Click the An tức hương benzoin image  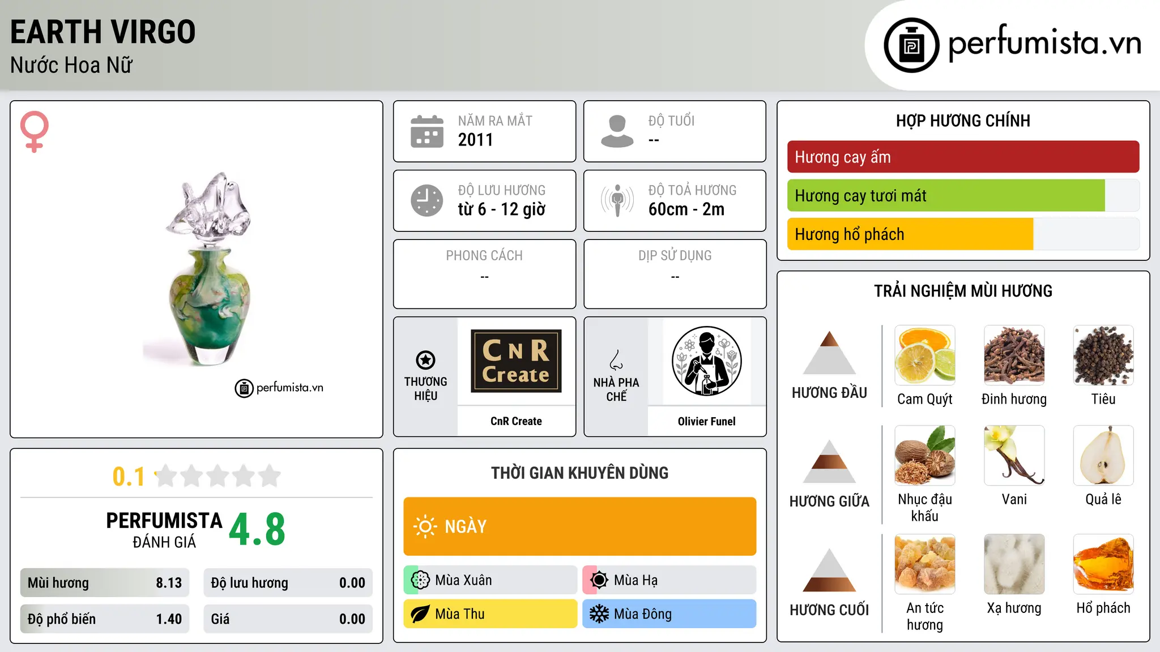(925, 564)
